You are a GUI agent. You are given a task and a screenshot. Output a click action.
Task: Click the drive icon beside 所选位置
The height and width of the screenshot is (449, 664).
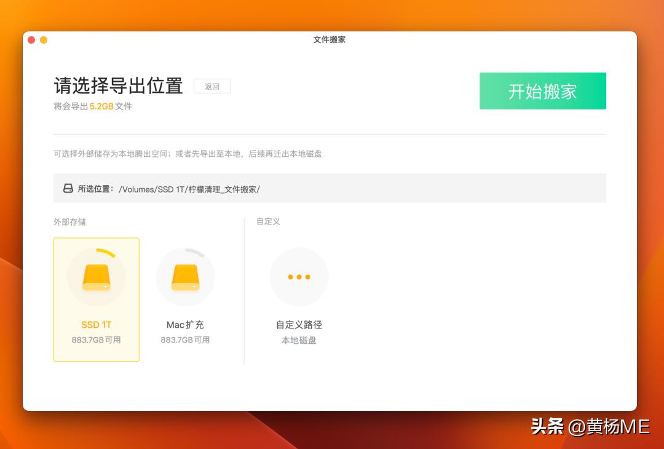tap(68, 188)
